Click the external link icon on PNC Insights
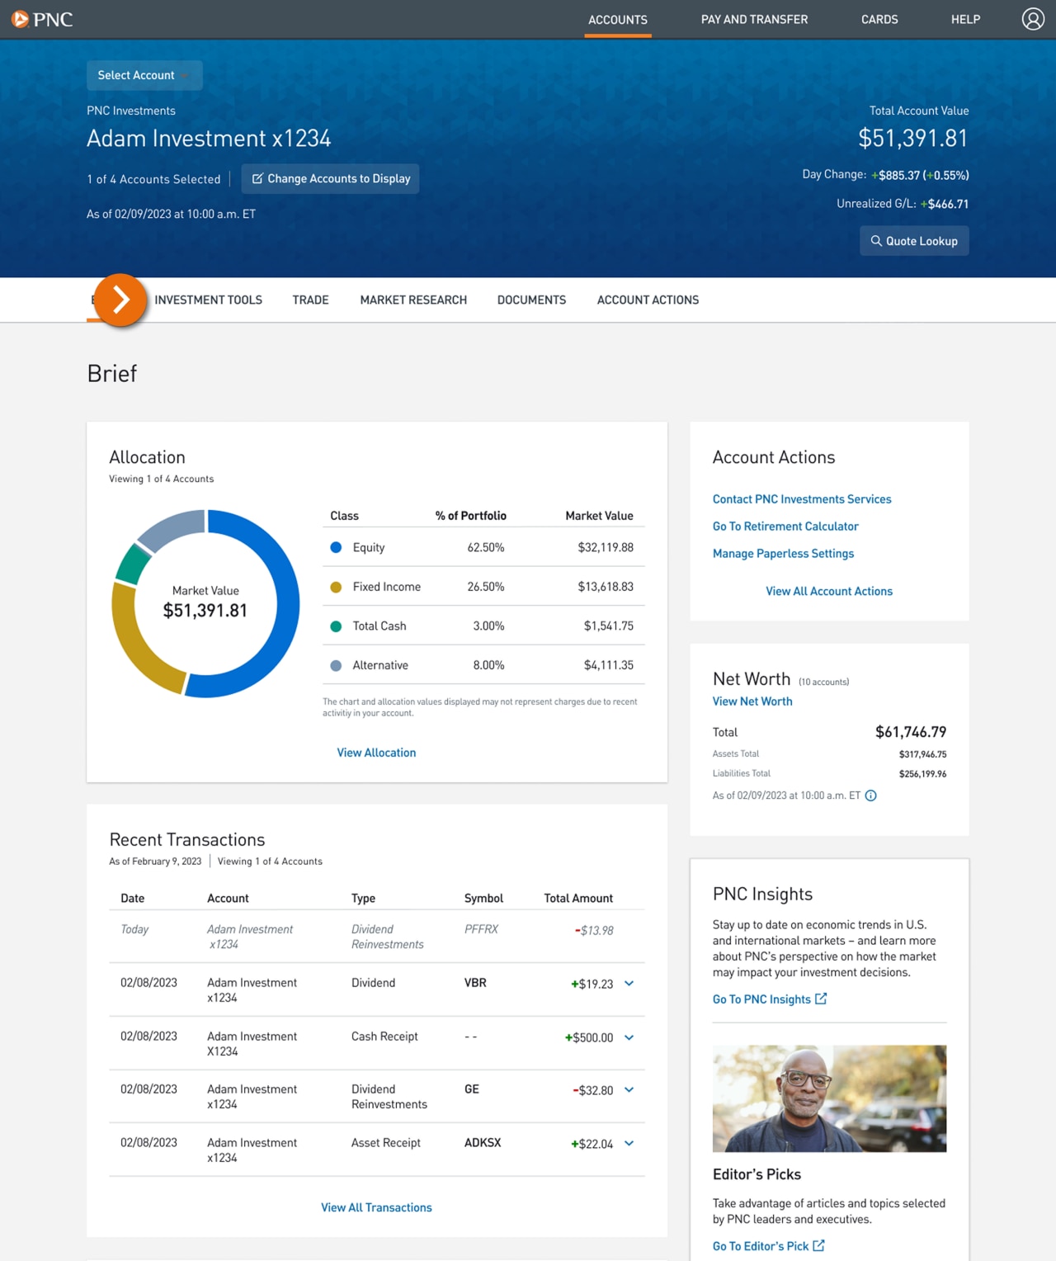This screenshot has height=1261, width=1056. pos(820,999)
